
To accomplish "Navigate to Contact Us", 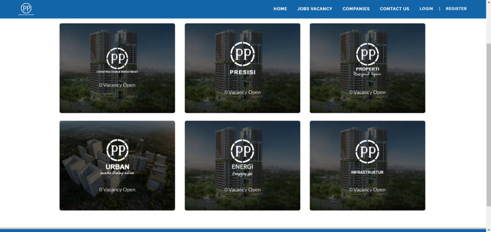I will 394,9.
